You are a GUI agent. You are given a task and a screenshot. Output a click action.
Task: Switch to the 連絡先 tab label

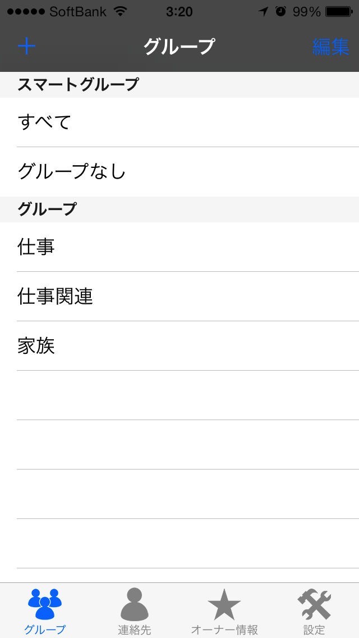tap(135, 630)
